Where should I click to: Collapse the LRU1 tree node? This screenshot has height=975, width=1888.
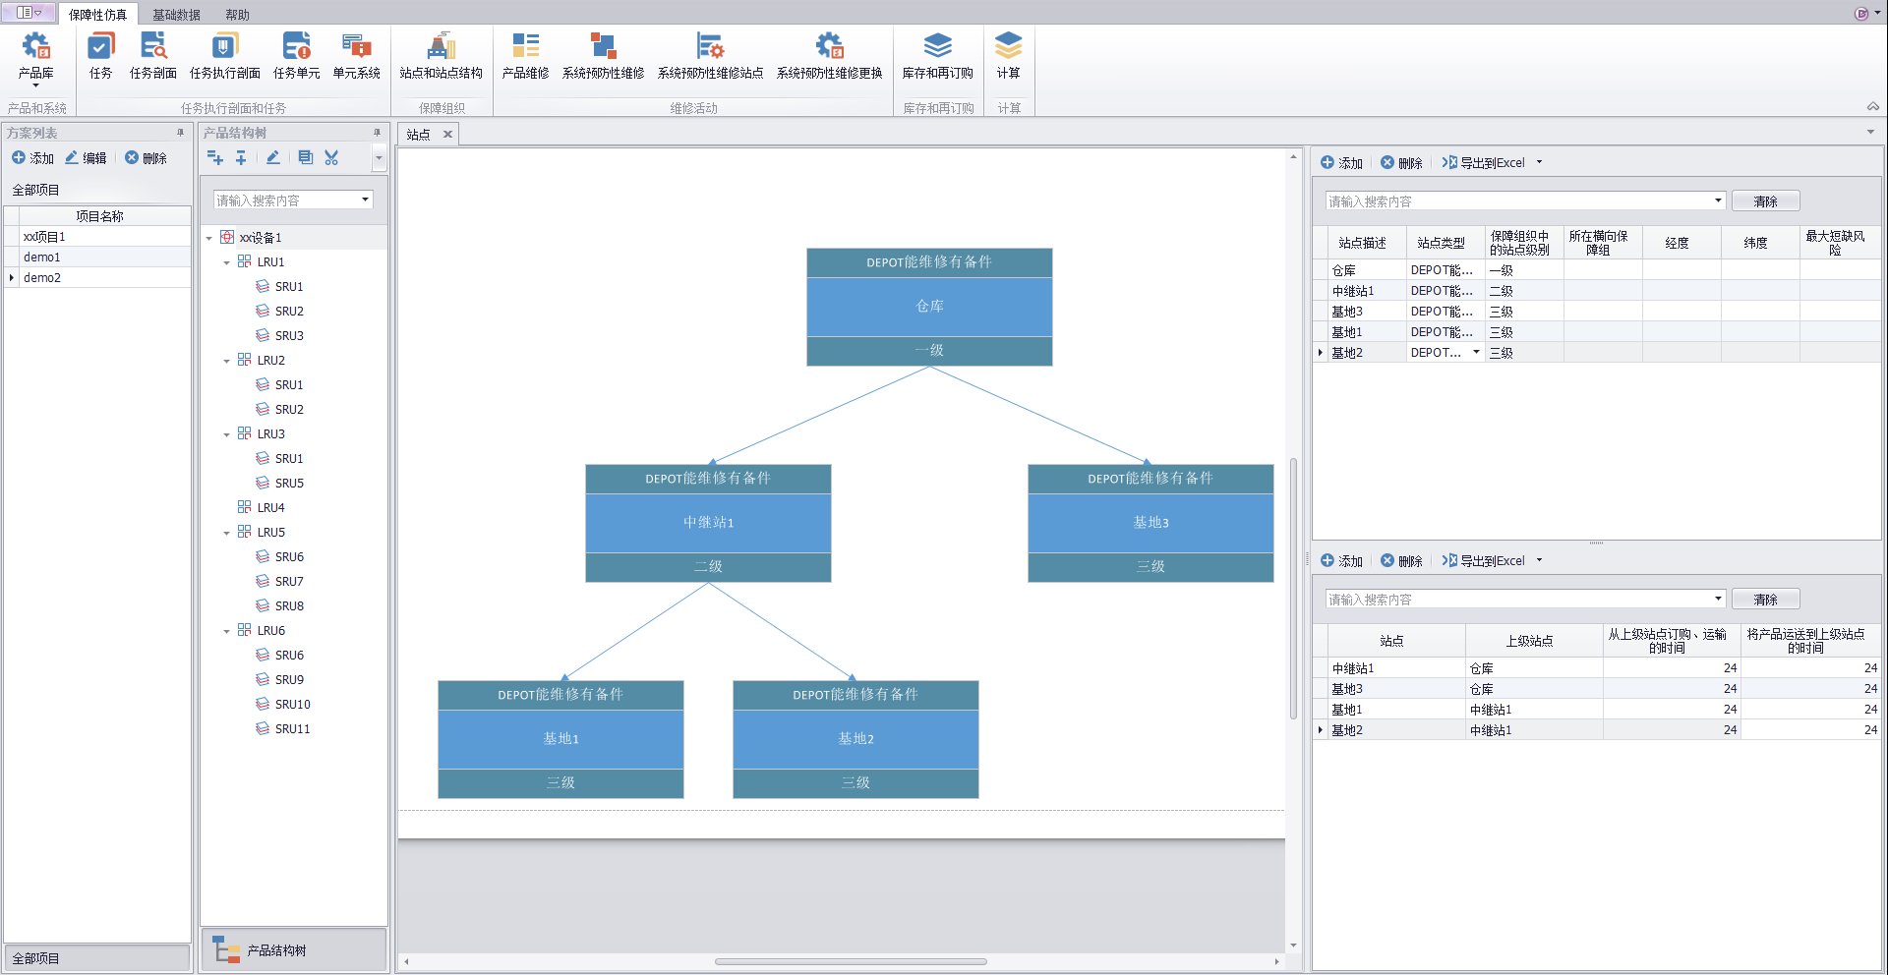click(226, 262)
